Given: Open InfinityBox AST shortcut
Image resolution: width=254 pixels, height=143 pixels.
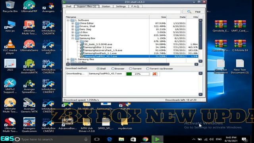Looking at the screenshot, I should point(48,47).
